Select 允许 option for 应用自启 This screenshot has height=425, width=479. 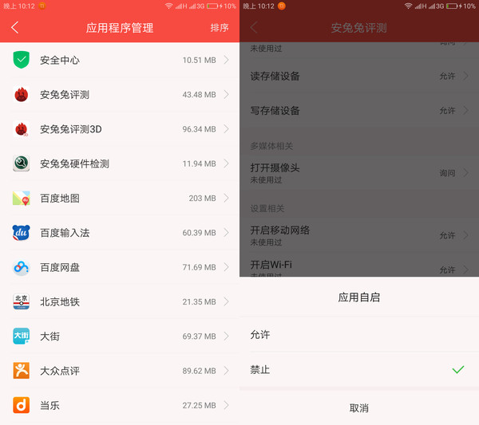[260, 335]
